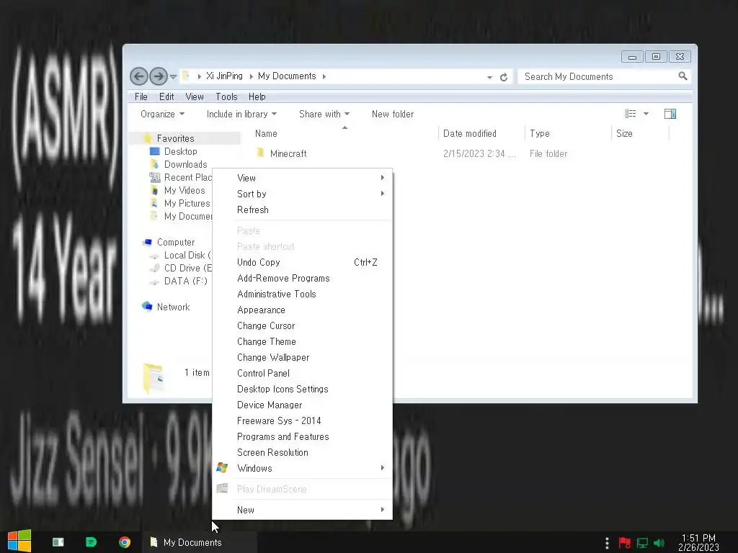This screenshot has width=738, height=553.
Task: Click the Network icon in sidebar
Action: point(147,307)
